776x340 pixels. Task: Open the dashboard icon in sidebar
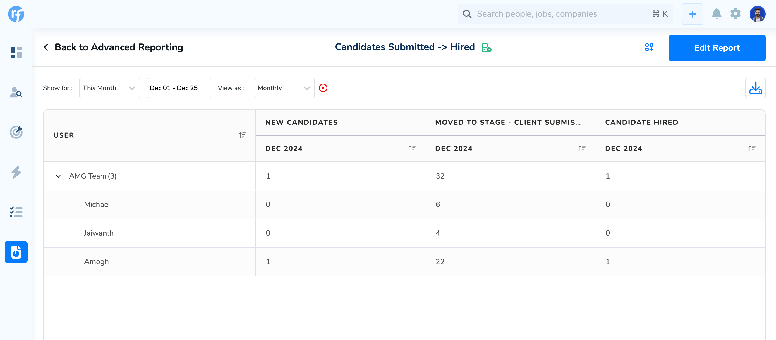(16, 52)
